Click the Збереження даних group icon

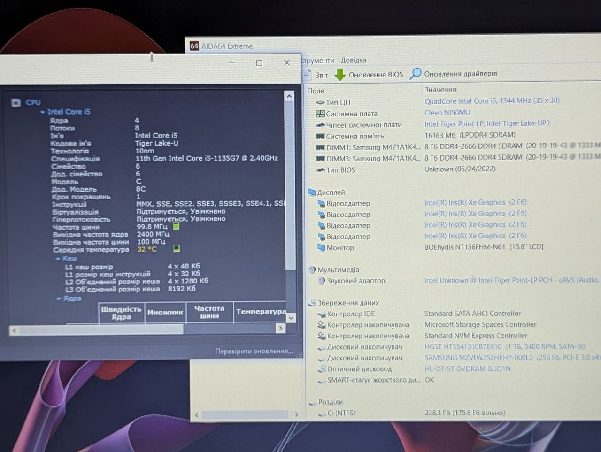(313, 303)
